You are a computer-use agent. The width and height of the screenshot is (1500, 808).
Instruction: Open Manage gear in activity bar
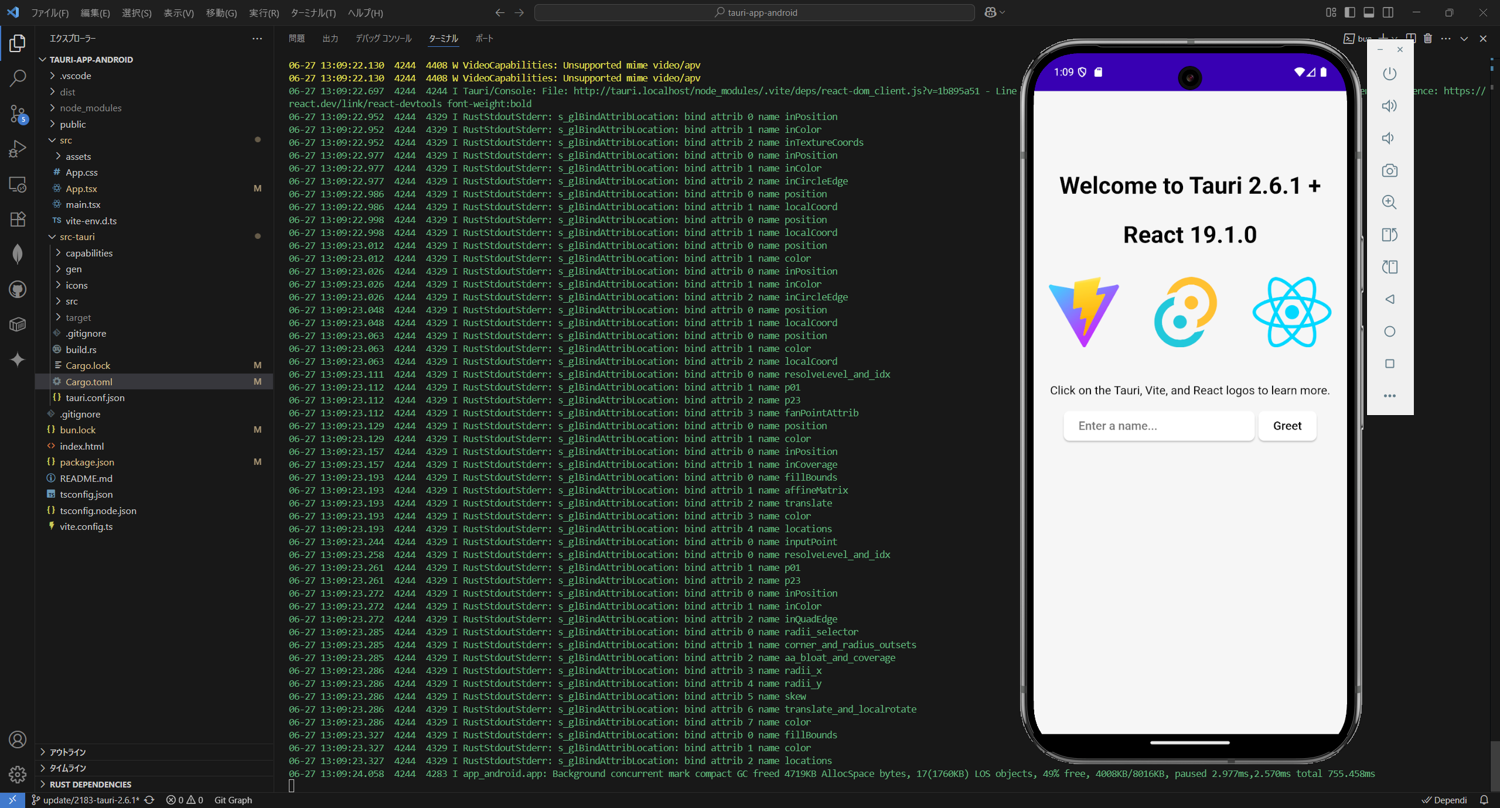click(x=18, y=775)
